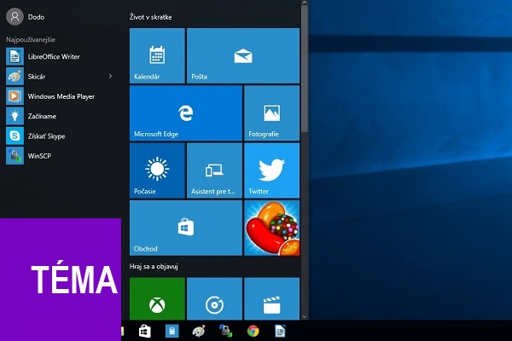Image resolution: width=512 pixels, height=341 pixels.
Task: Open the WinSCP icon on the taskbar
Action: 225,331
